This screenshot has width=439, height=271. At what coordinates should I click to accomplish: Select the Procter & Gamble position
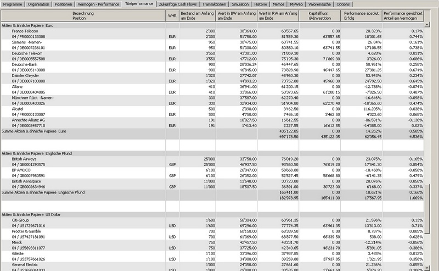[x=212, y=234]
